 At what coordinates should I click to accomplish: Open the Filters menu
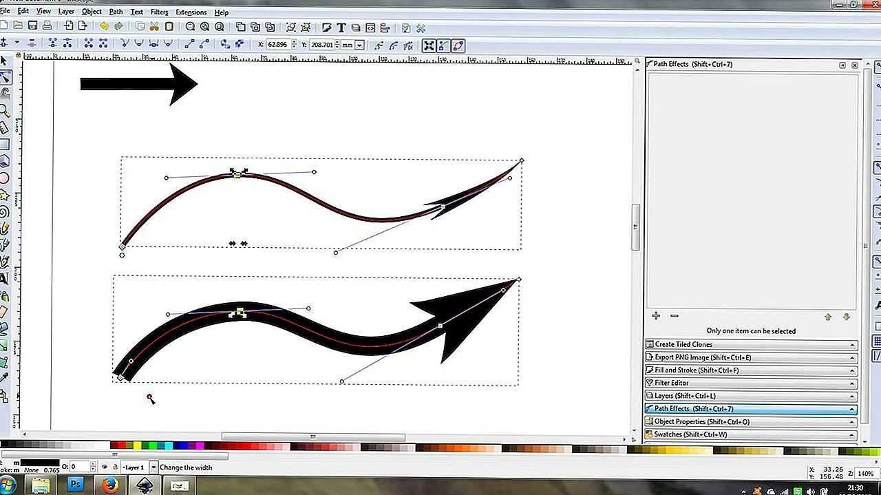coord(159,12)
